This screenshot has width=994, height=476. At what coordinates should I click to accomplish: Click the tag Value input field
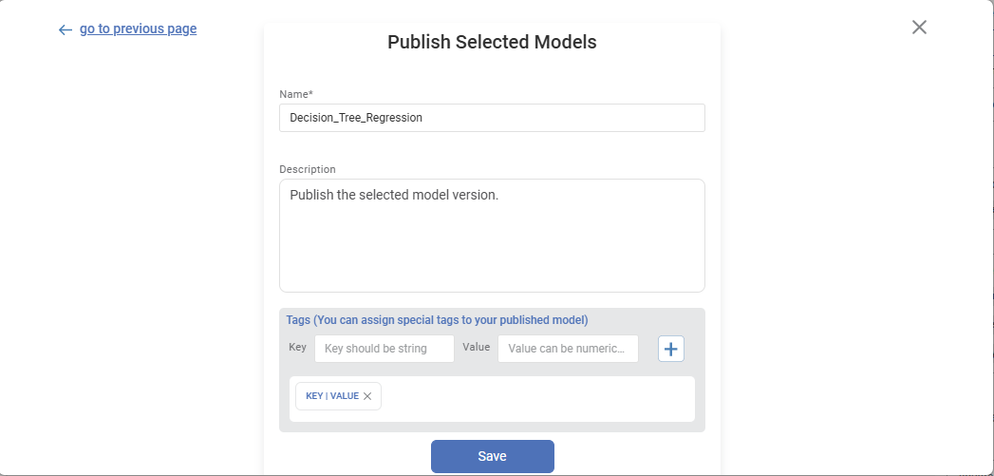click(x=568, y=349)
